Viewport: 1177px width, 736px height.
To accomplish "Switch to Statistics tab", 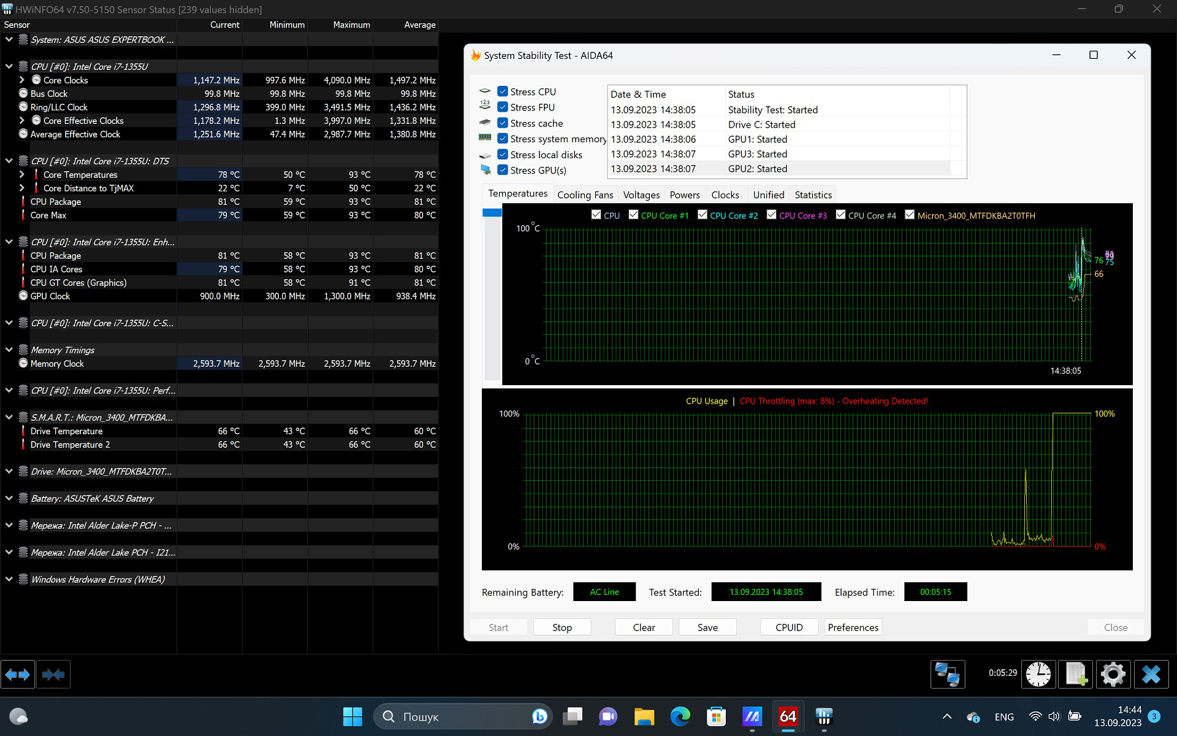I will point(813,195).
